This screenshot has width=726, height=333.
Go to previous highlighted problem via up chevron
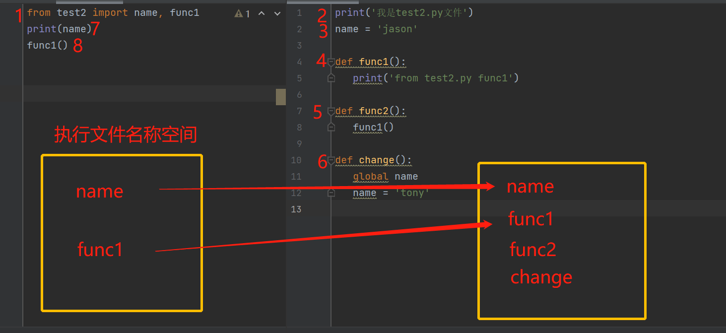point(262,13)
